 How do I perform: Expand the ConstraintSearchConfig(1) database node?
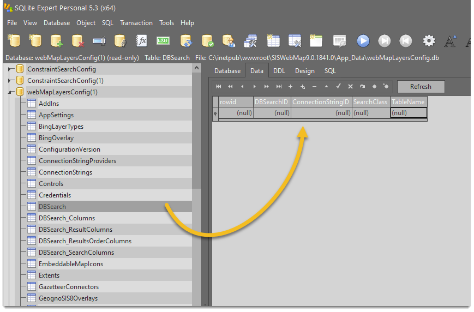click(x=10, y=81)
